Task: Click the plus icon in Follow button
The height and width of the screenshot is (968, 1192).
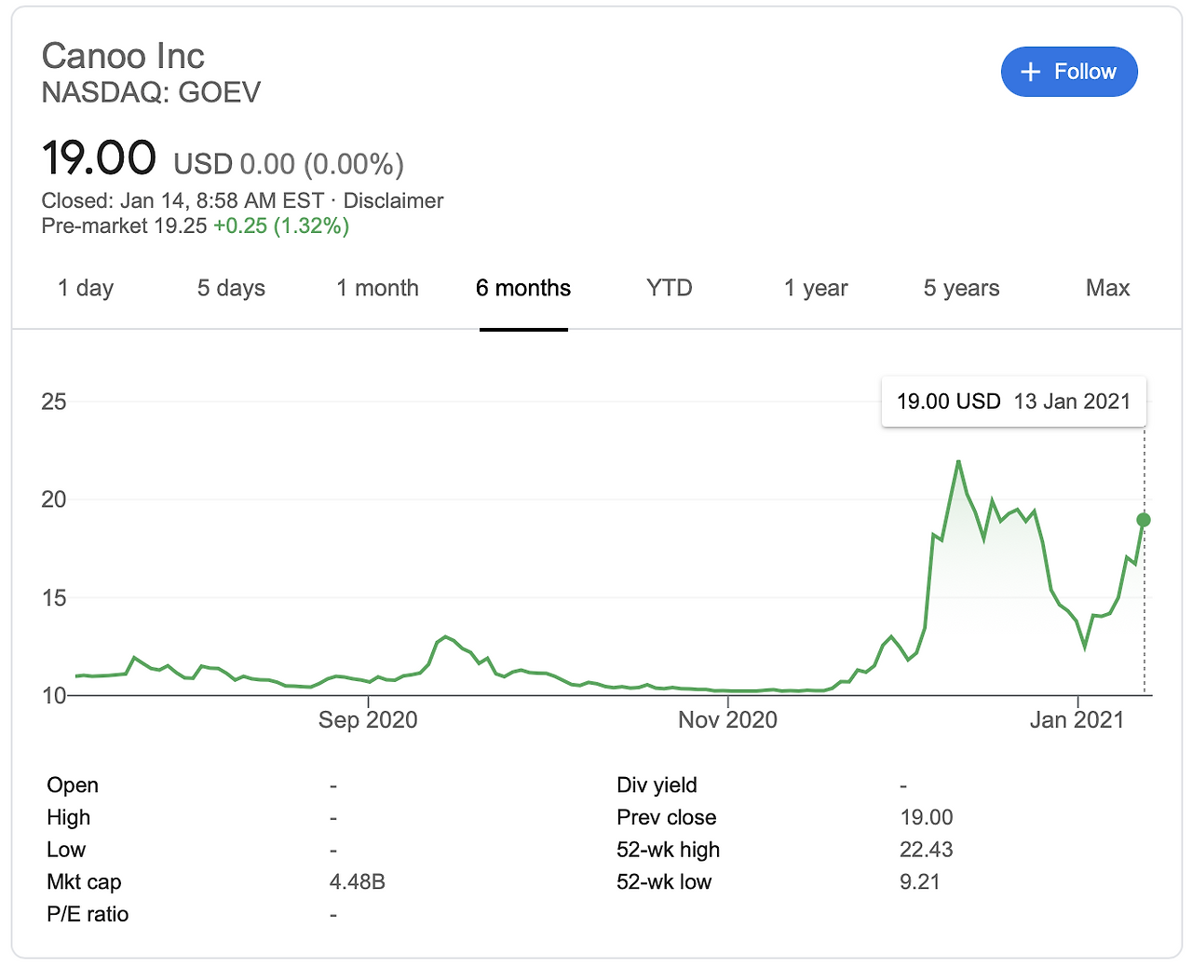Action: click(1030, 72)
